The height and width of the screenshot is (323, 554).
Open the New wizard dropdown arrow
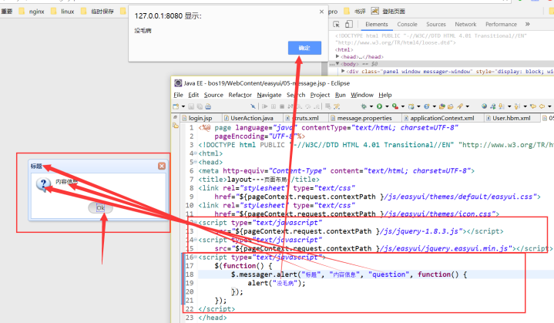pos(183,106)
